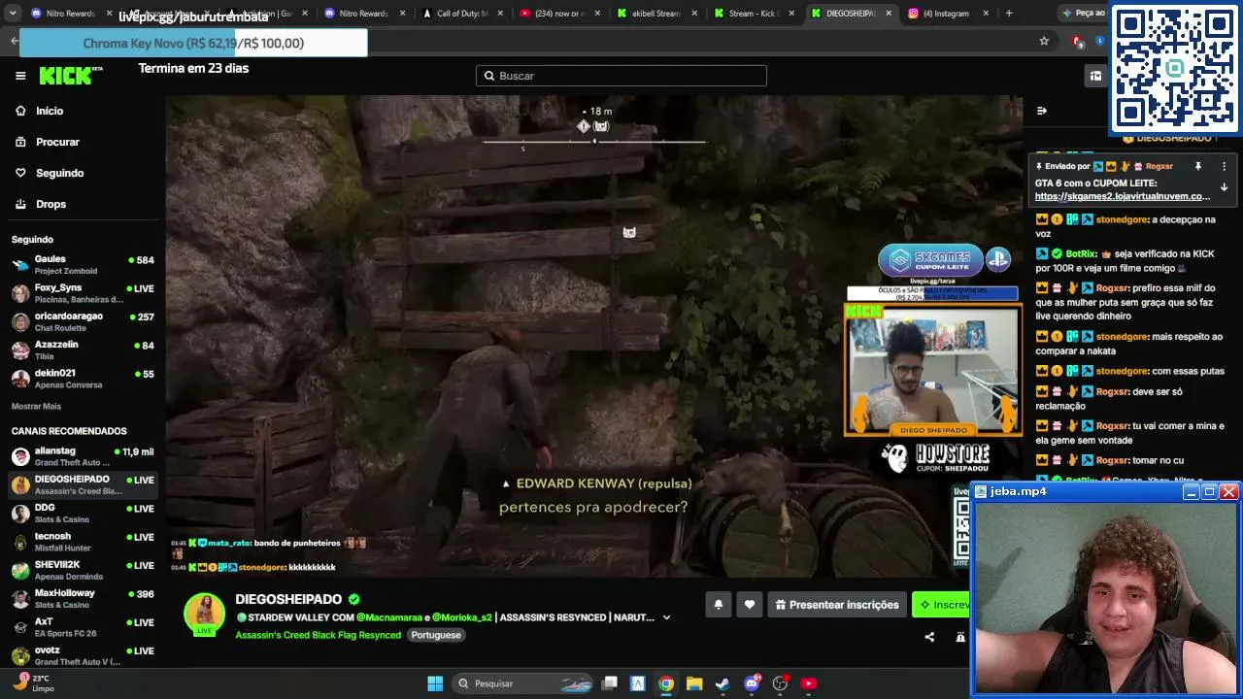The image size is (1243, 699).
Task: Click the @Morioka_s2 mention in title
Action: click(462, 617)
